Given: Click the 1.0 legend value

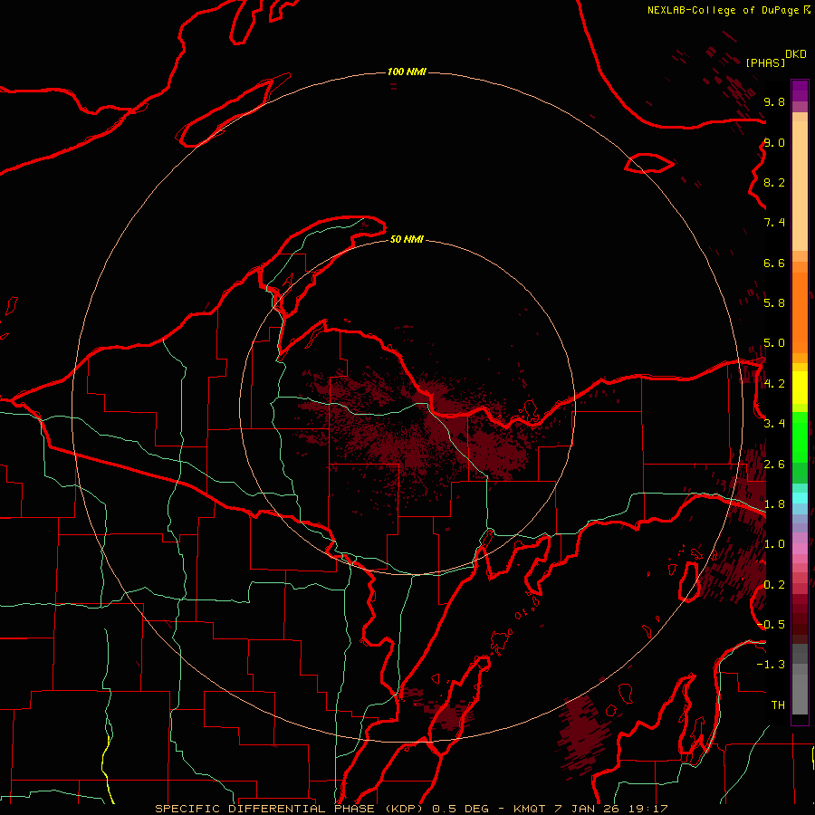Looking at the screenshot, I should tap(774, 544).
